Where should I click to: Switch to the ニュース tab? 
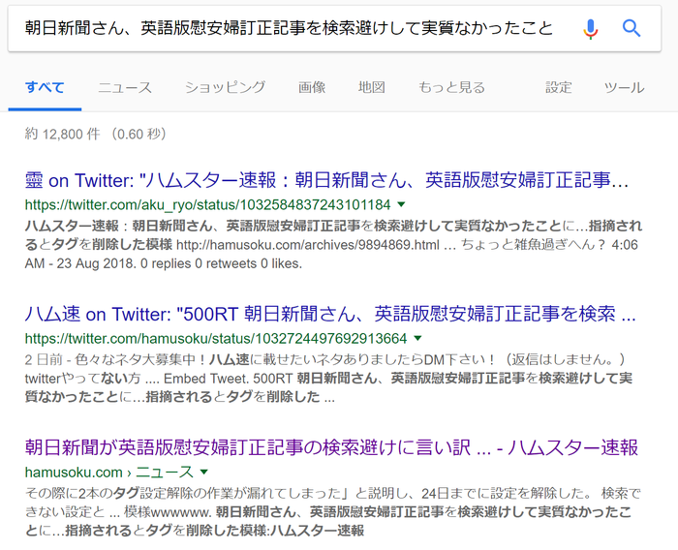(125, 87)
